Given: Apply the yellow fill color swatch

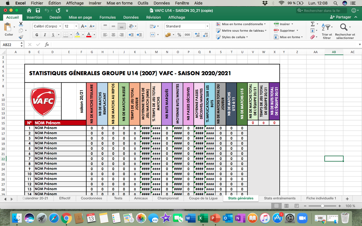Looking at the screenshot, I should 77,35.
